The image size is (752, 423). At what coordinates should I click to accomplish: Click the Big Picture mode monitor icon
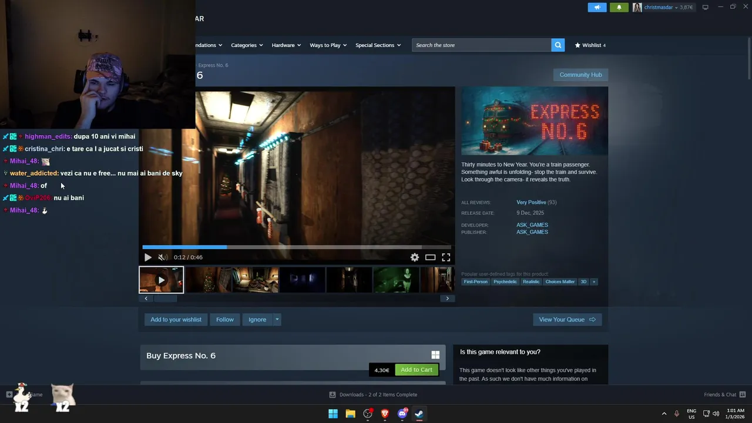(x=705, y=7)
